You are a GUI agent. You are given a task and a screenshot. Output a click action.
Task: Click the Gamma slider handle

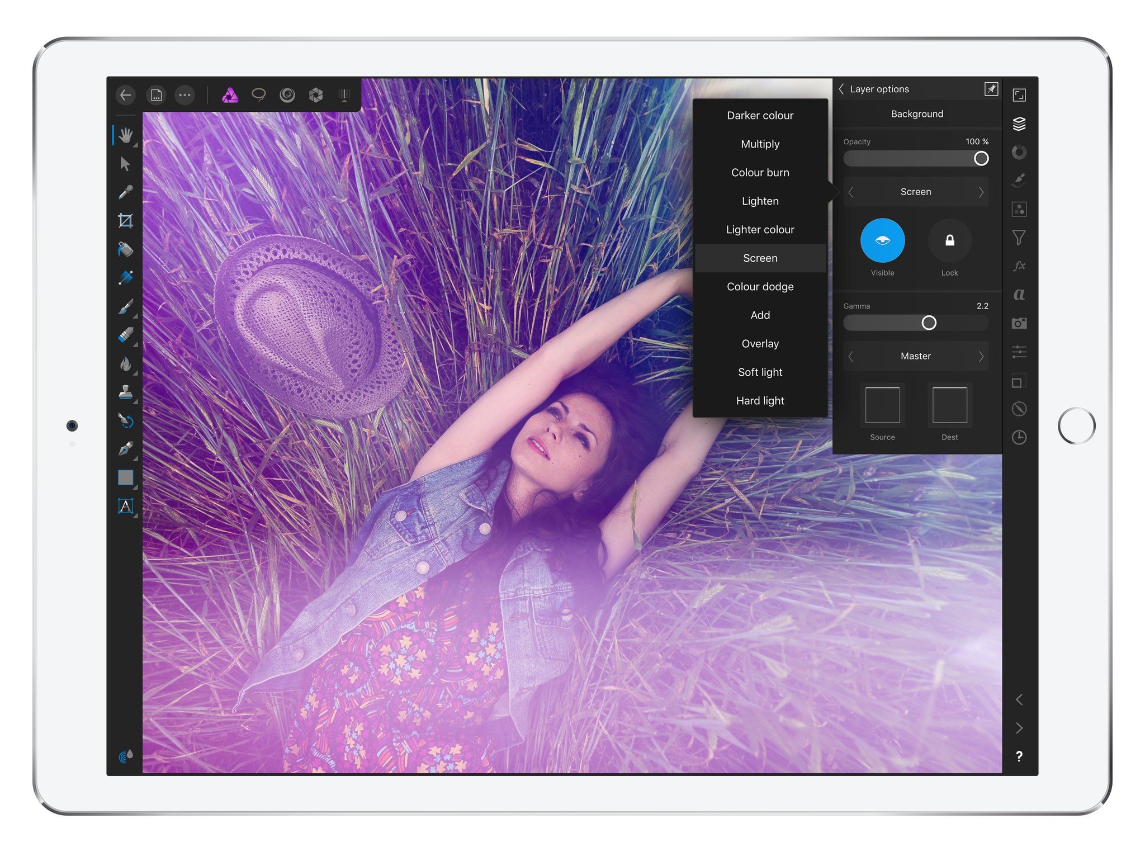pyautogui.click(x=929, y=323)
